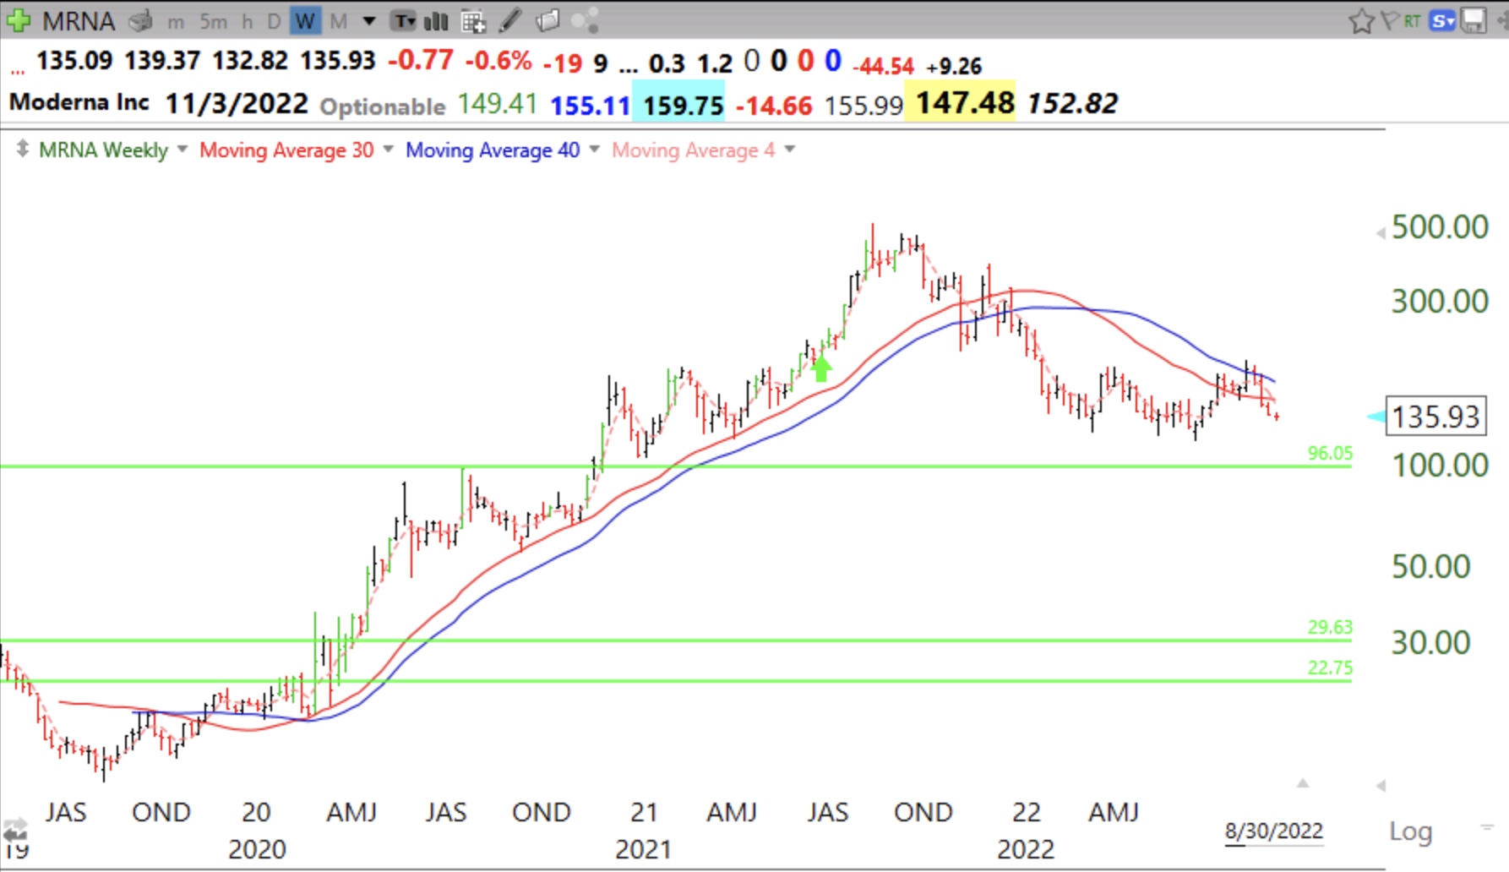This screenshot has width=1509, height=872.
Task: Expand the Moving Average 4 dropdown arrow
Action: pos(789,150)
